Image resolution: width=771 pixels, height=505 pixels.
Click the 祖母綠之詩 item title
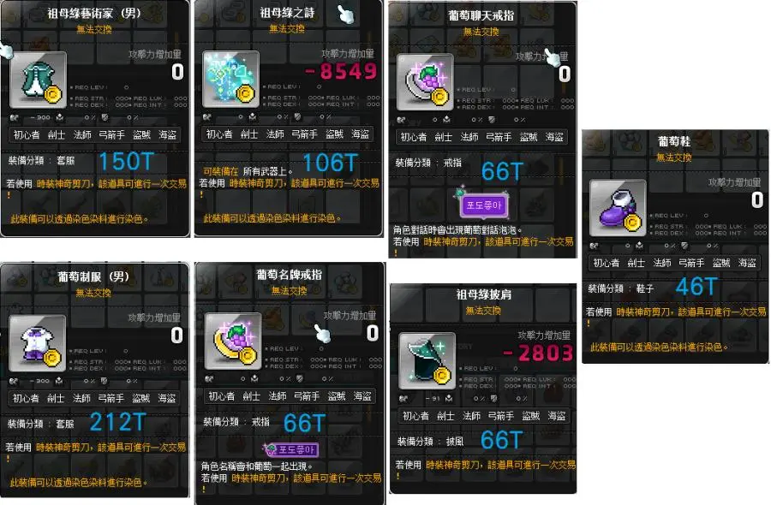287,12
